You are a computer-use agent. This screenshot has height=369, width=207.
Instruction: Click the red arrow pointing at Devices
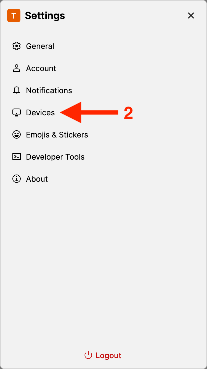[x=88, y=113]
